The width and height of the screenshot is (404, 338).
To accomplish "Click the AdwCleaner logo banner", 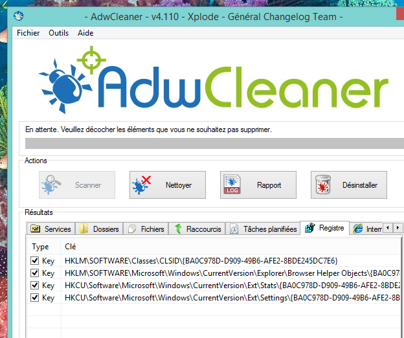I will tap(214, 80).
